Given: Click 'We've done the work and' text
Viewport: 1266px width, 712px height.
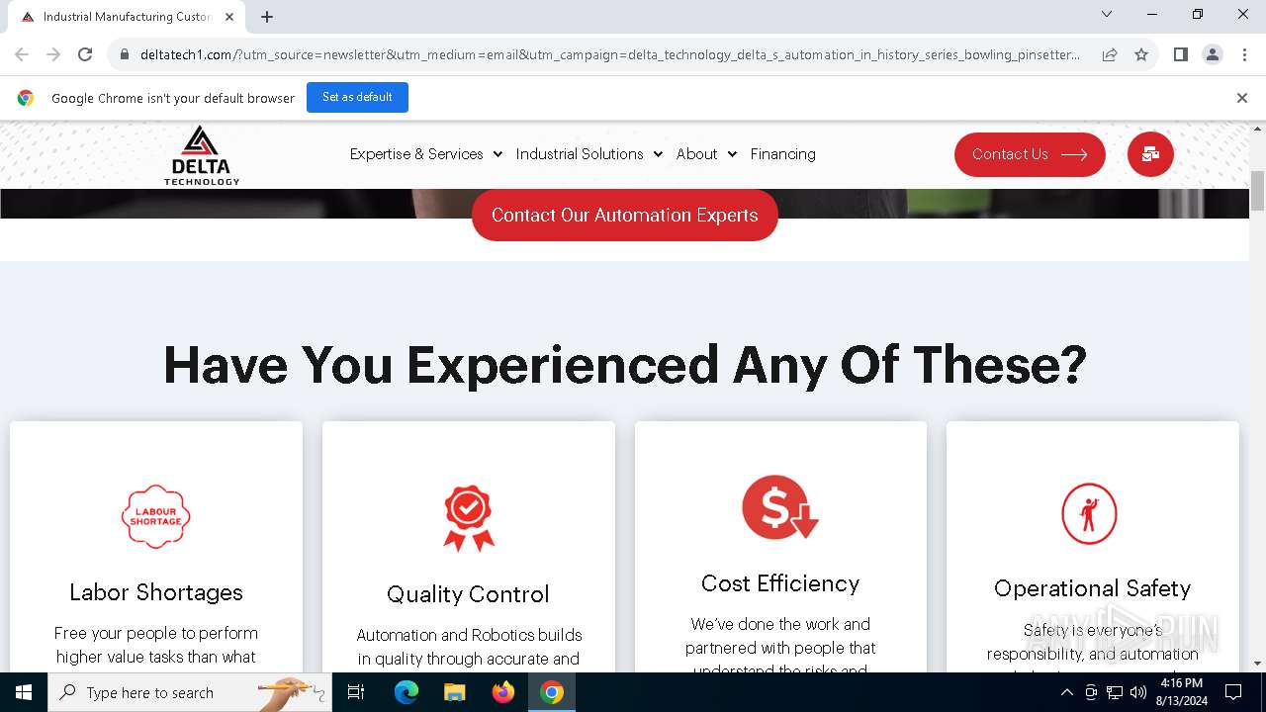Looking at the screenshot, I should click(x=780, y=624).
